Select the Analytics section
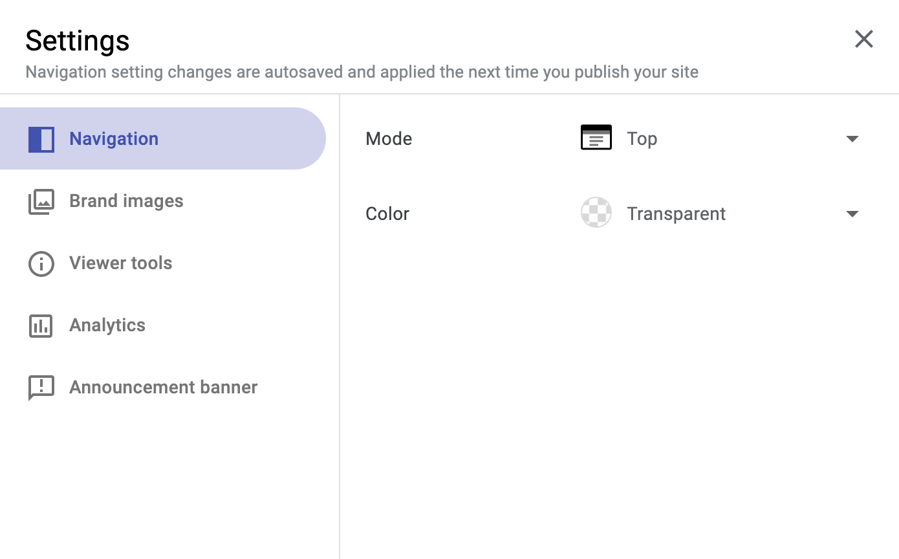The image size is (899, 559). [107, 325]
